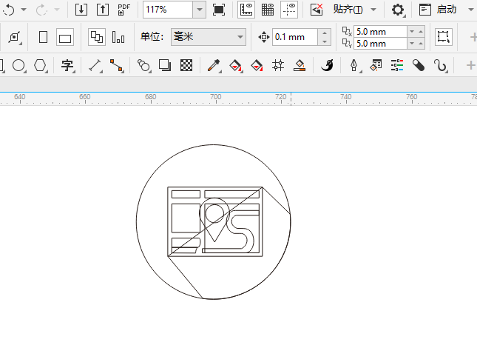Expand the units (毫米) dropdown
The width and height of the screenshot is (477, 345).
tap(240, 37)
